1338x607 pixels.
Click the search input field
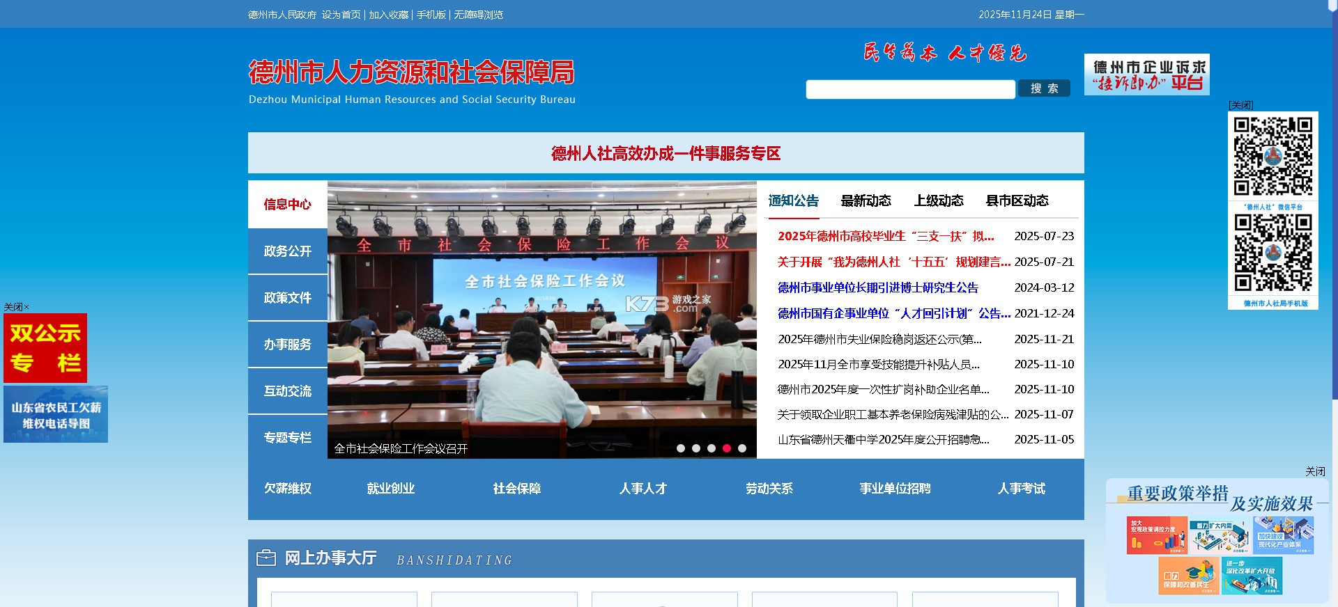910,89
